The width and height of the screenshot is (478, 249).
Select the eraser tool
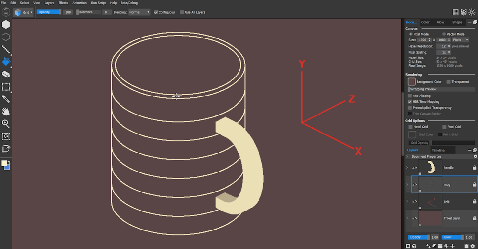coord(6,75)
